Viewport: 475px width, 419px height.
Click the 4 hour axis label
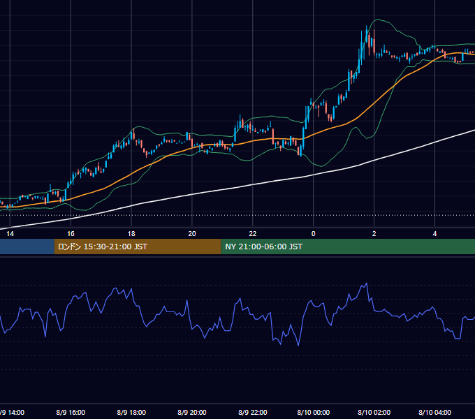[x=434, y=234]
